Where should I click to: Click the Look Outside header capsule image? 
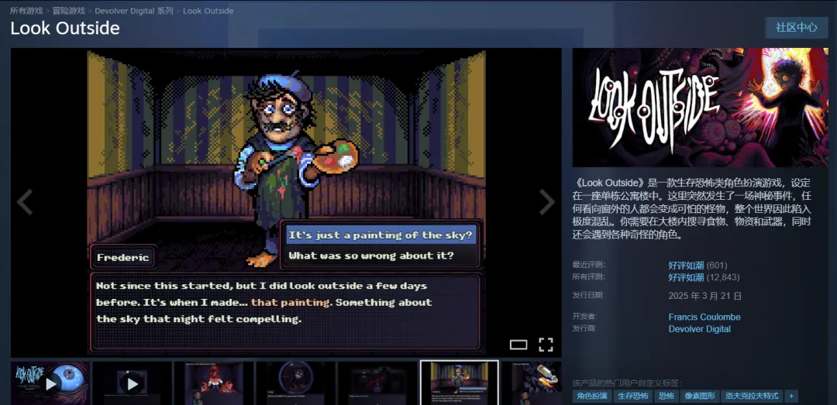tap(701, 108)
